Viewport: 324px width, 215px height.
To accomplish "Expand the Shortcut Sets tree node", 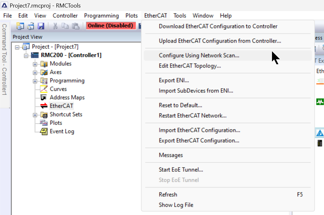I will click(35, 115).
